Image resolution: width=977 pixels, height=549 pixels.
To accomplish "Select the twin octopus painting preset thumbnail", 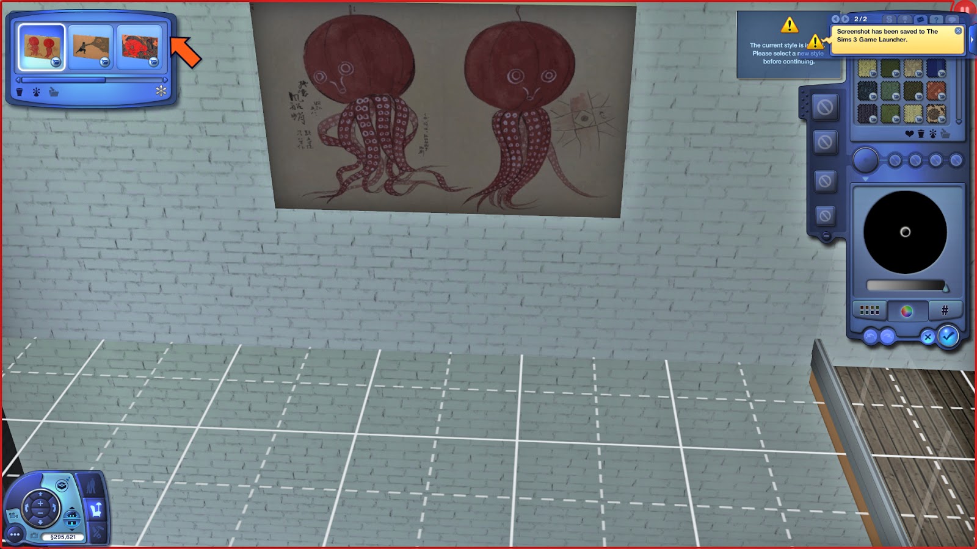I will (42, 46).
